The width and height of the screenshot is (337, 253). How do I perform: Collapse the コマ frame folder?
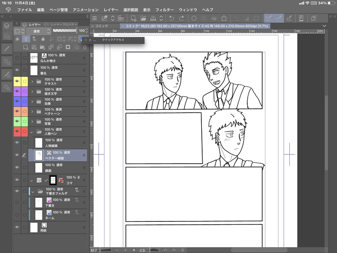(32, 180)
